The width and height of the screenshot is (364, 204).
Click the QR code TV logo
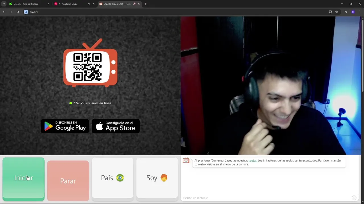(90, 63)
